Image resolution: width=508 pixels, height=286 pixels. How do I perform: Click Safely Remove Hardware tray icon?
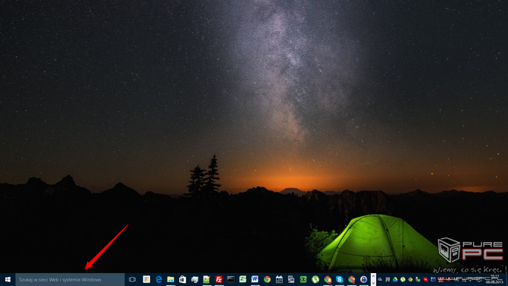coord(418,279)
